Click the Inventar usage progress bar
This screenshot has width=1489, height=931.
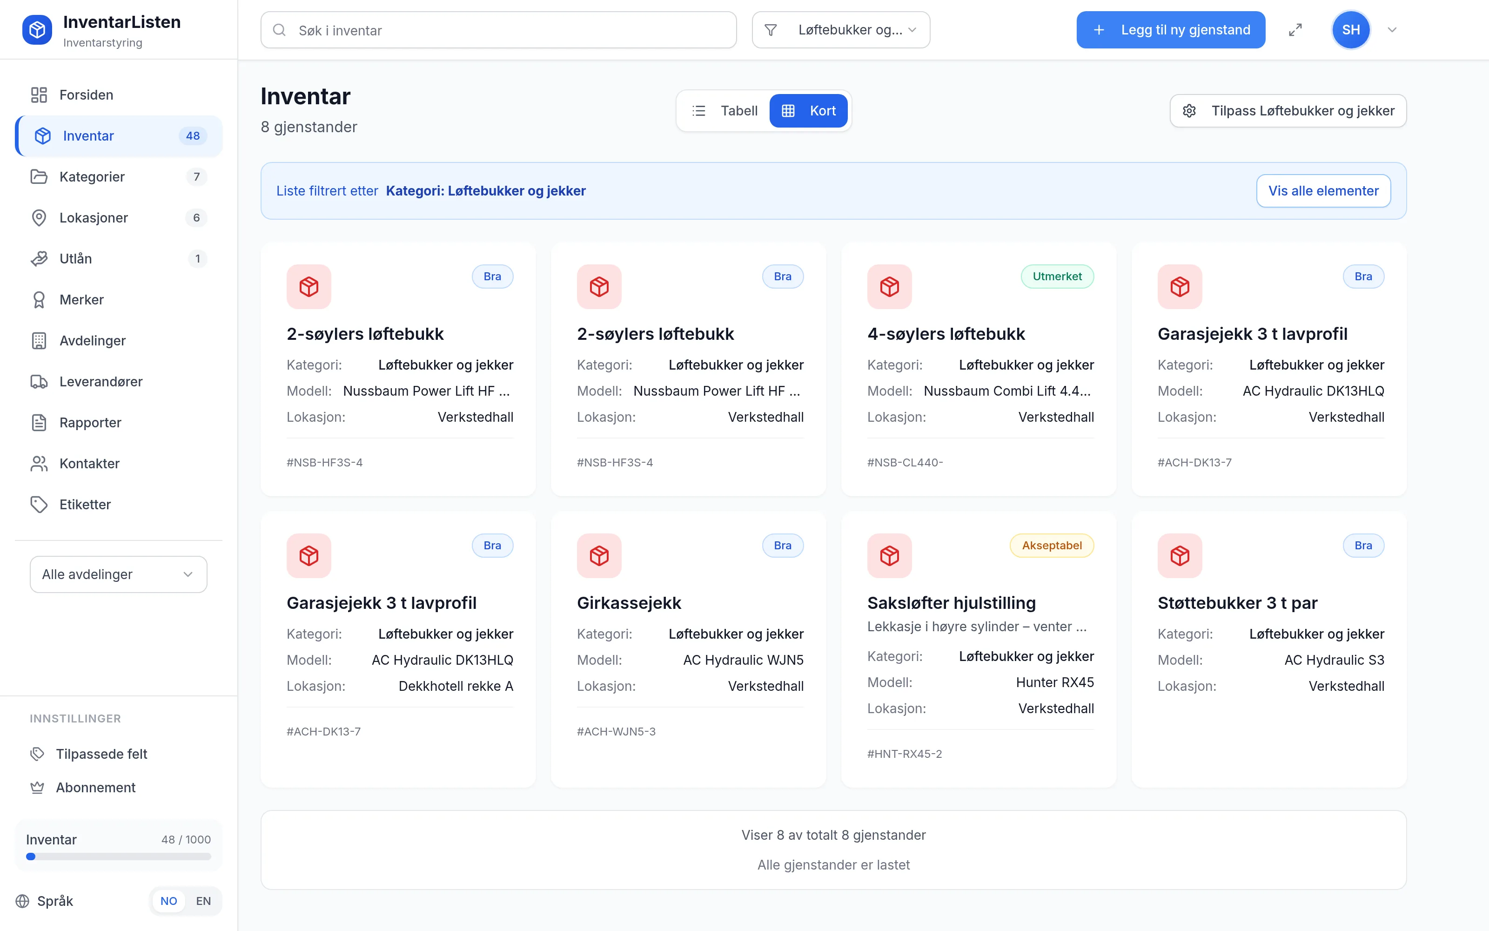[x=118, y=857]
